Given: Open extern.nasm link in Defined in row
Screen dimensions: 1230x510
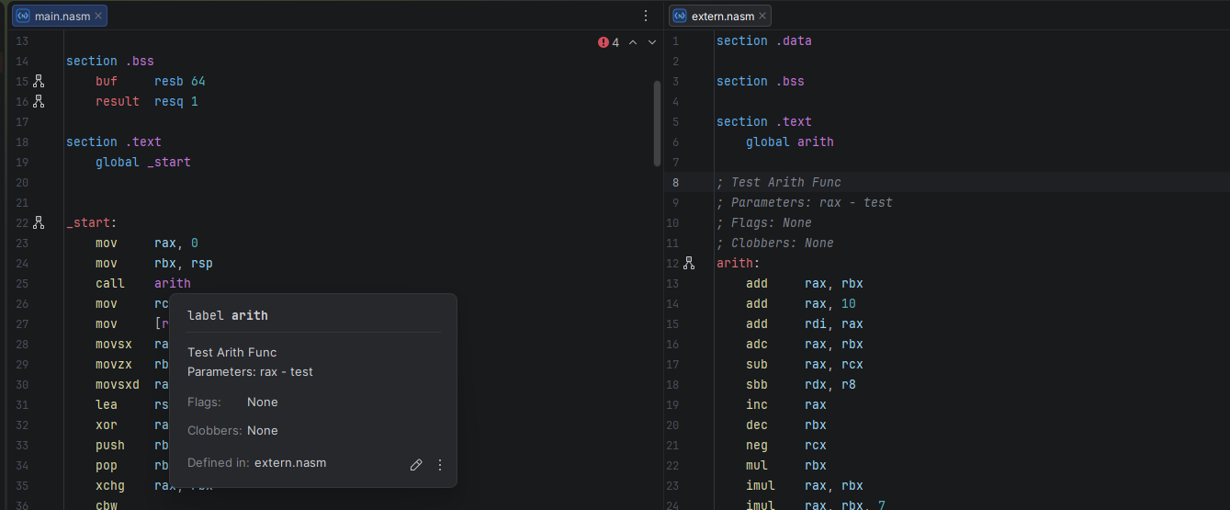Looking at the screenshot, I should tap(290, 462).
